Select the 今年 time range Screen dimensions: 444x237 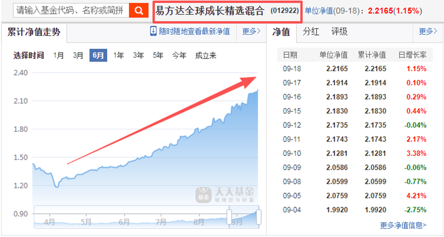pos(179,55)
